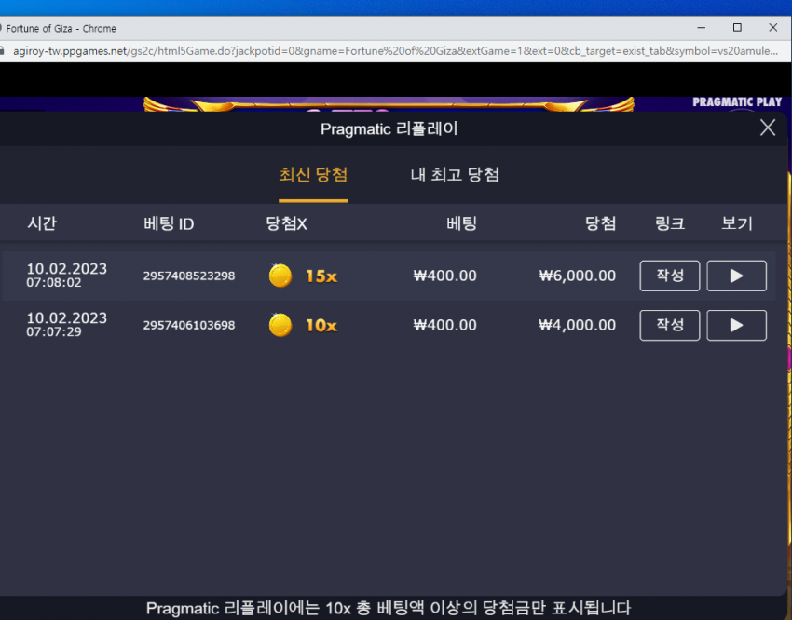Click the 당첨X column header
The width and height of the screenshot is (792, 620).
[x=286, y=223]
